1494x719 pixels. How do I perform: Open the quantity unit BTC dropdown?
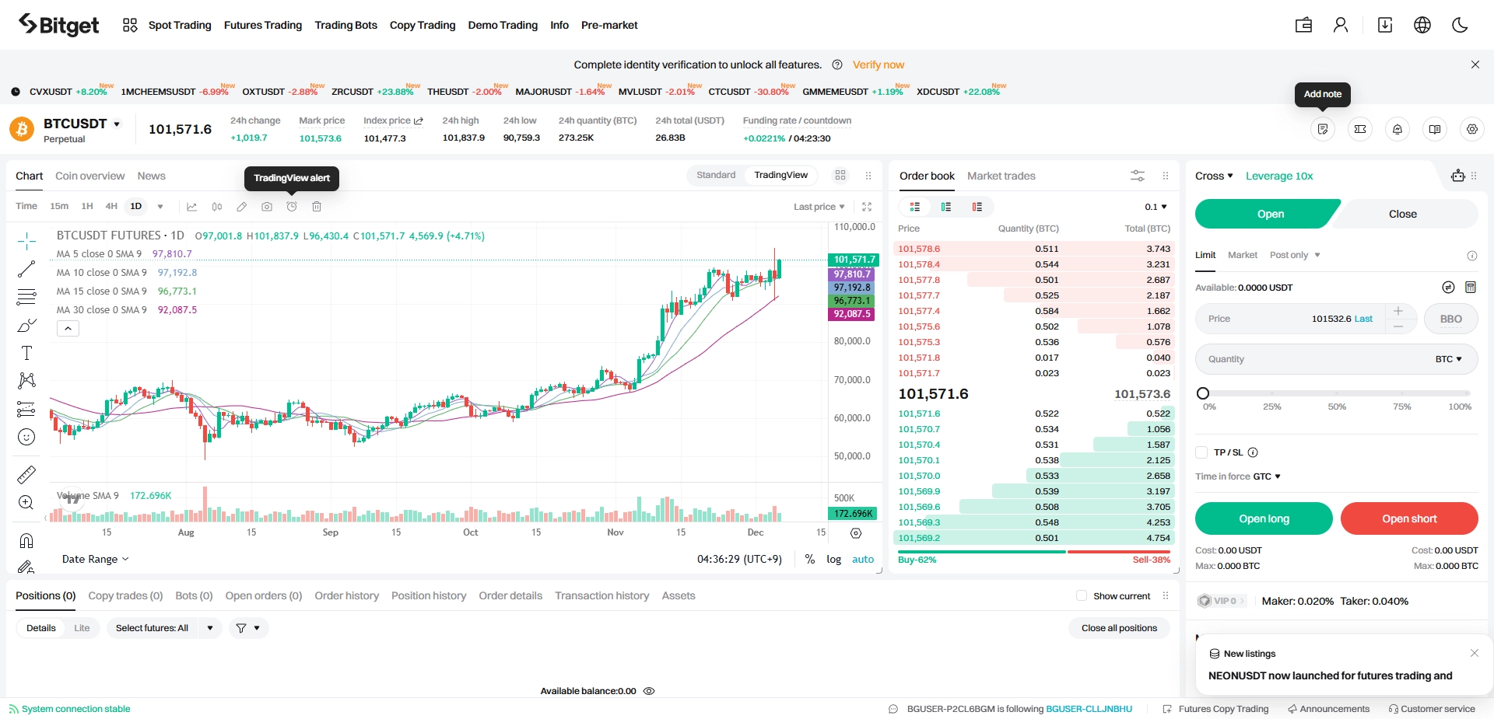(x=1448, y=359)
